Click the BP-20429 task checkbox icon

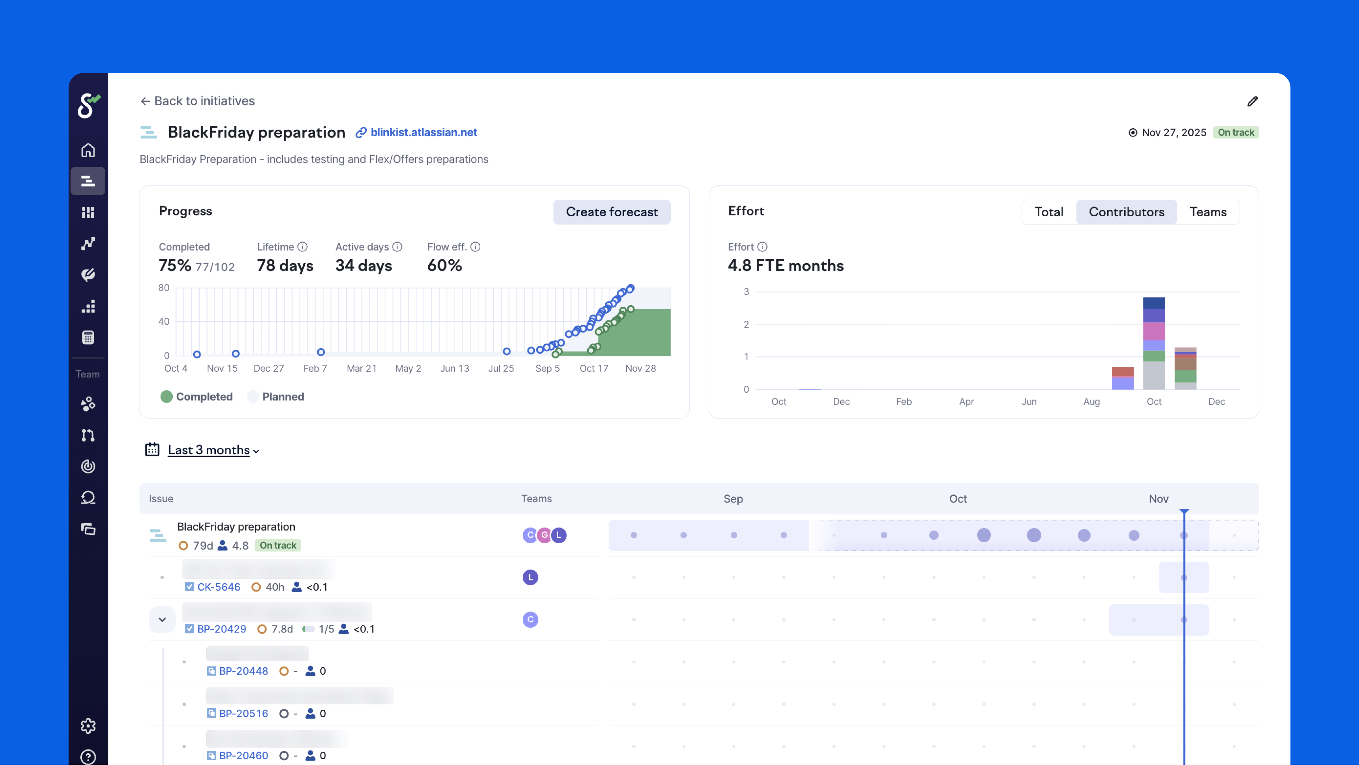(x=189, y=629)
